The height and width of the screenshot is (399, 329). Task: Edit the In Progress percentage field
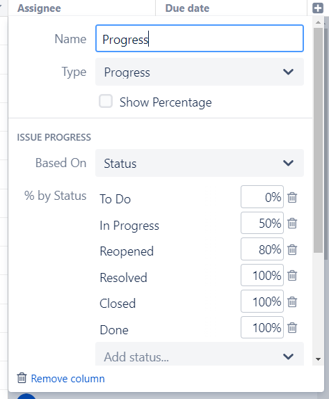[262, 223]
